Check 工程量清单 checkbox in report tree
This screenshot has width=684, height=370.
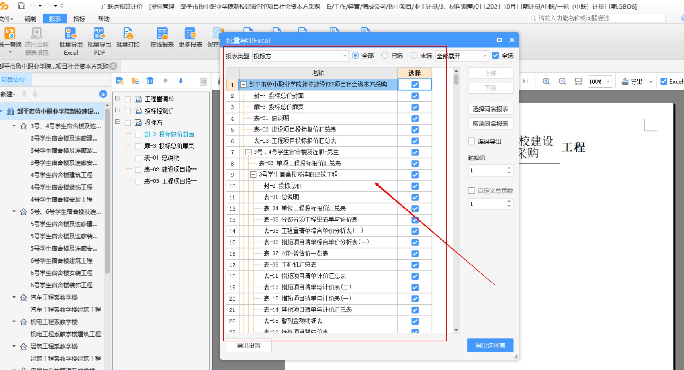coord(128,99)
